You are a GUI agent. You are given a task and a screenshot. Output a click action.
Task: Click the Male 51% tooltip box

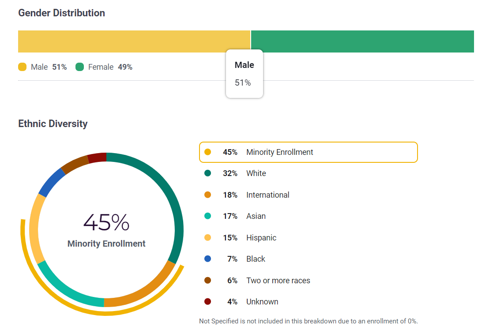coord(245,74)
